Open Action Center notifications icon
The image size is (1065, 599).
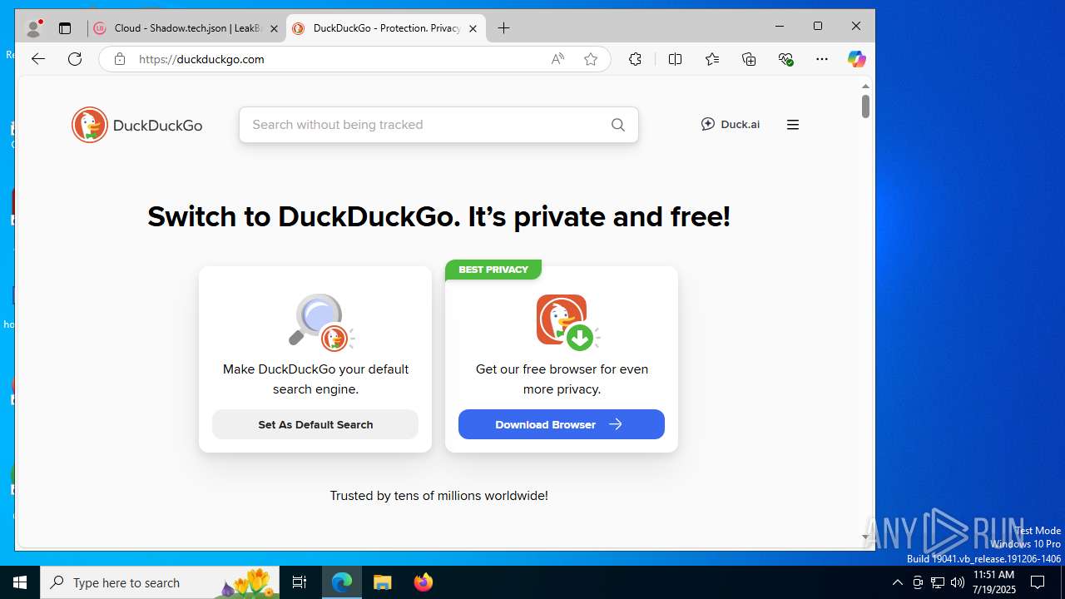tap(1038, 582)
